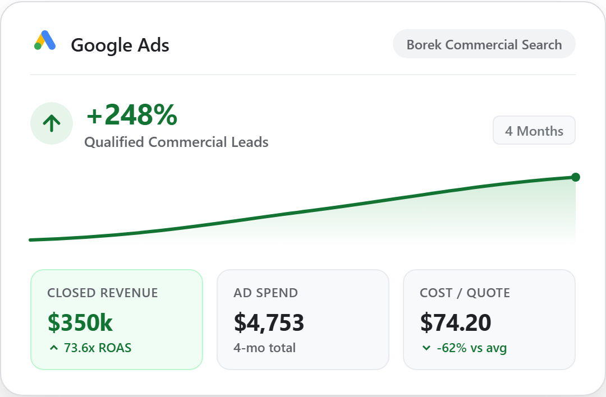This screenshot has width=606, height=397.
Task: Select the Borek Commercial Search pill
Action: pyautogui.click(x=484, y=44)
